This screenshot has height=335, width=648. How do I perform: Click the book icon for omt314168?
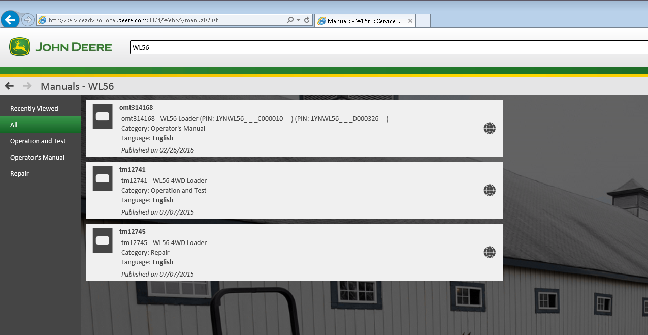103,116
